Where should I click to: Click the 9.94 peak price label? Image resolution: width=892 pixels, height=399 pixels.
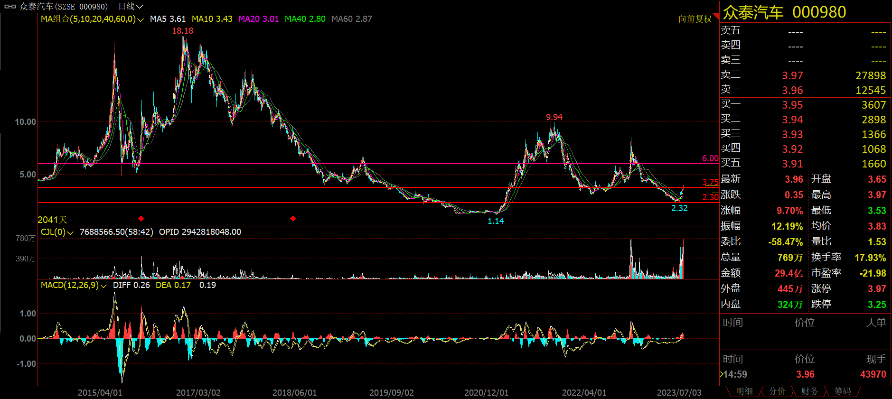click(x=554, y=117)
